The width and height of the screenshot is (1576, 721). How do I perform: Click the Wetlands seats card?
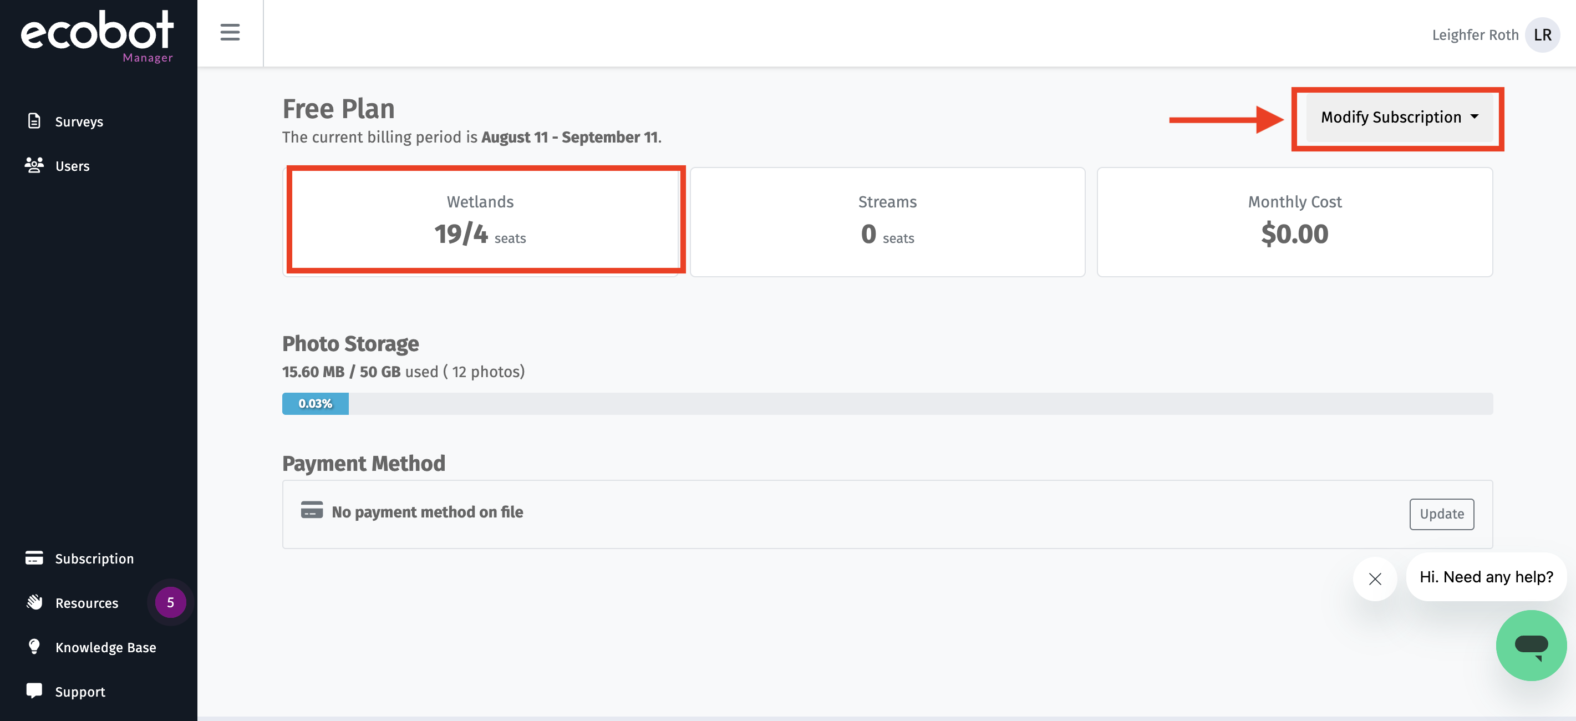(480, 220)
